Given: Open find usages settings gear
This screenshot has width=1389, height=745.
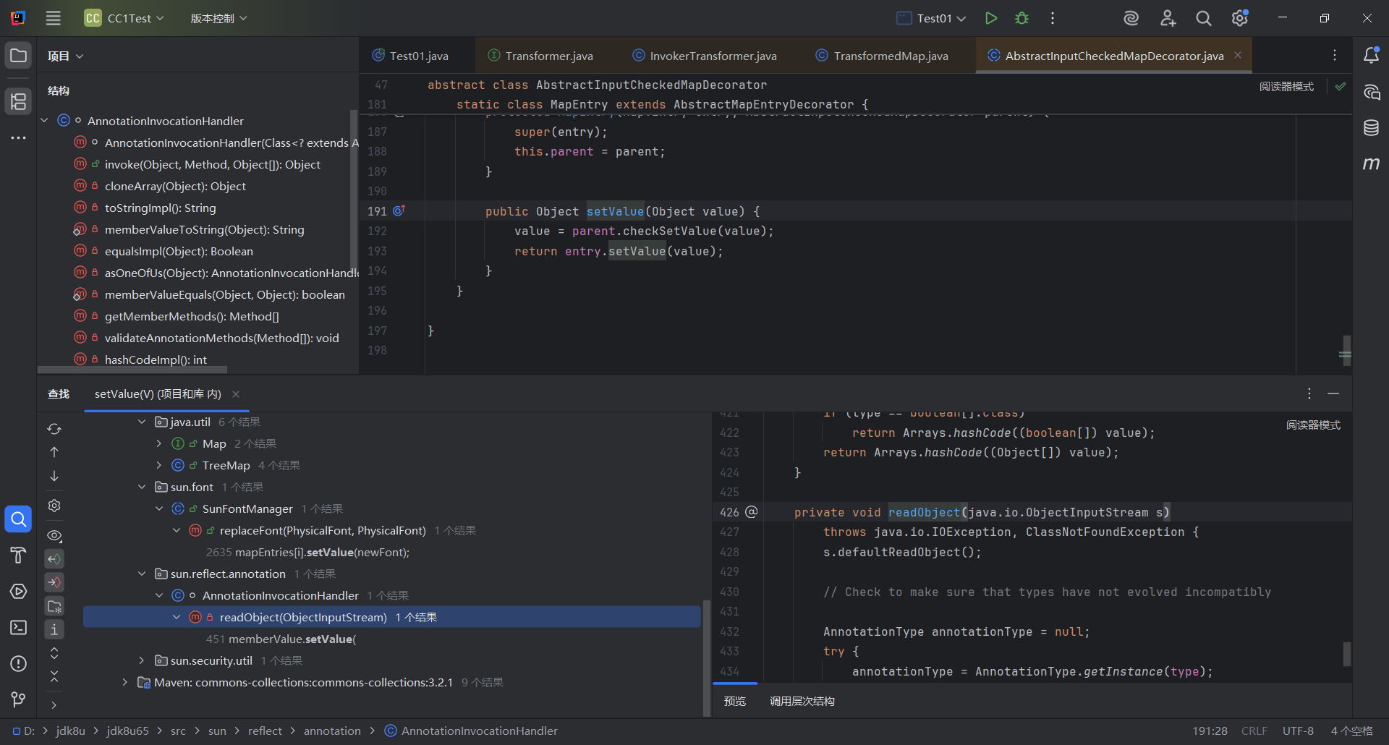Looking at the screenshot, I should (x=54, y=506).
